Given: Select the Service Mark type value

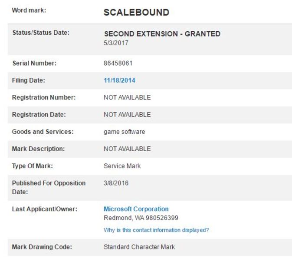Looking at the screenshot, I should 122,166.
